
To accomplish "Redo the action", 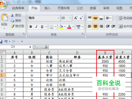I will 14,41.
